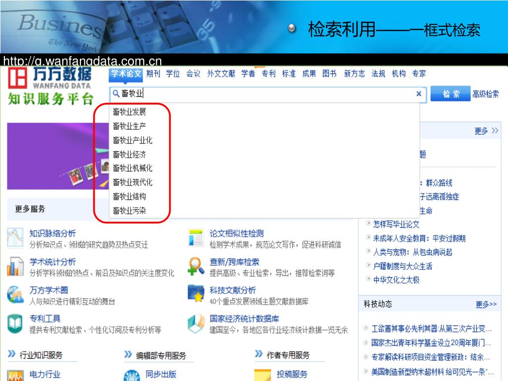The image size is (508, 381).
Task: Switch to the 学位 tab
Action: click(173, 73)
